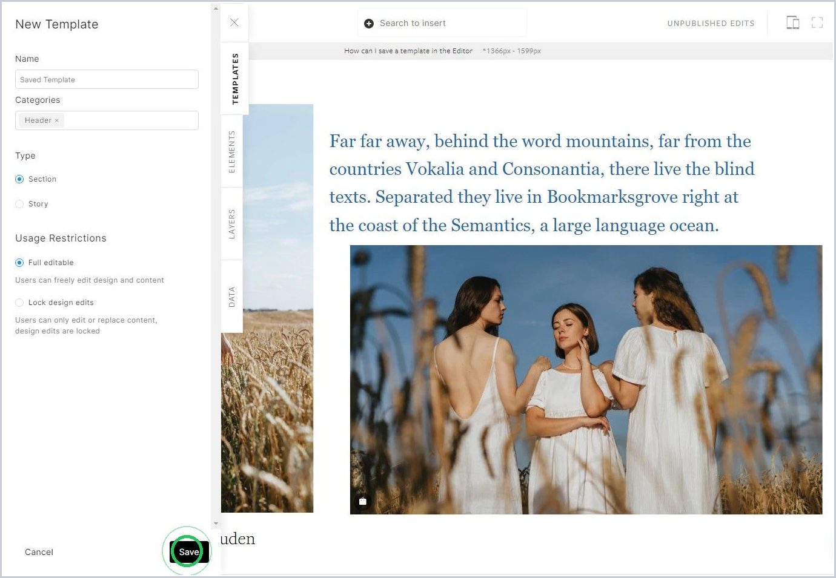Screen dimensions: 836x578
Task: Click the scroll down arrow of panel scrollbar
Action: 216,524
